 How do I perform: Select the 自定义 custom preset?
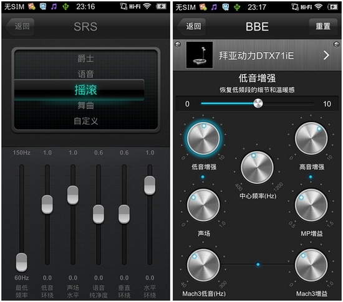pos(85,121)
